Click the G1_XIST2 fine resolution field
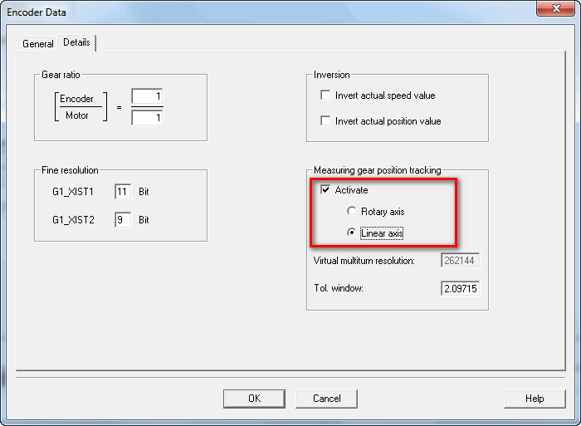This screenshot has height=426, width=581. [x=123, y=219]
